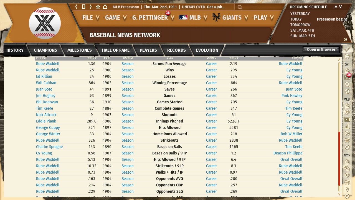Click the 'Get a Job...' link
Screen dimensions: 355x200
[x=216, y=7]
